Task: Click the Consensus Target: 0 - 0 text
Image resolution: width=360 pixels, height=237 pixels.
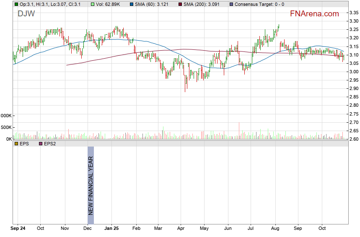Action: [259, 4]
